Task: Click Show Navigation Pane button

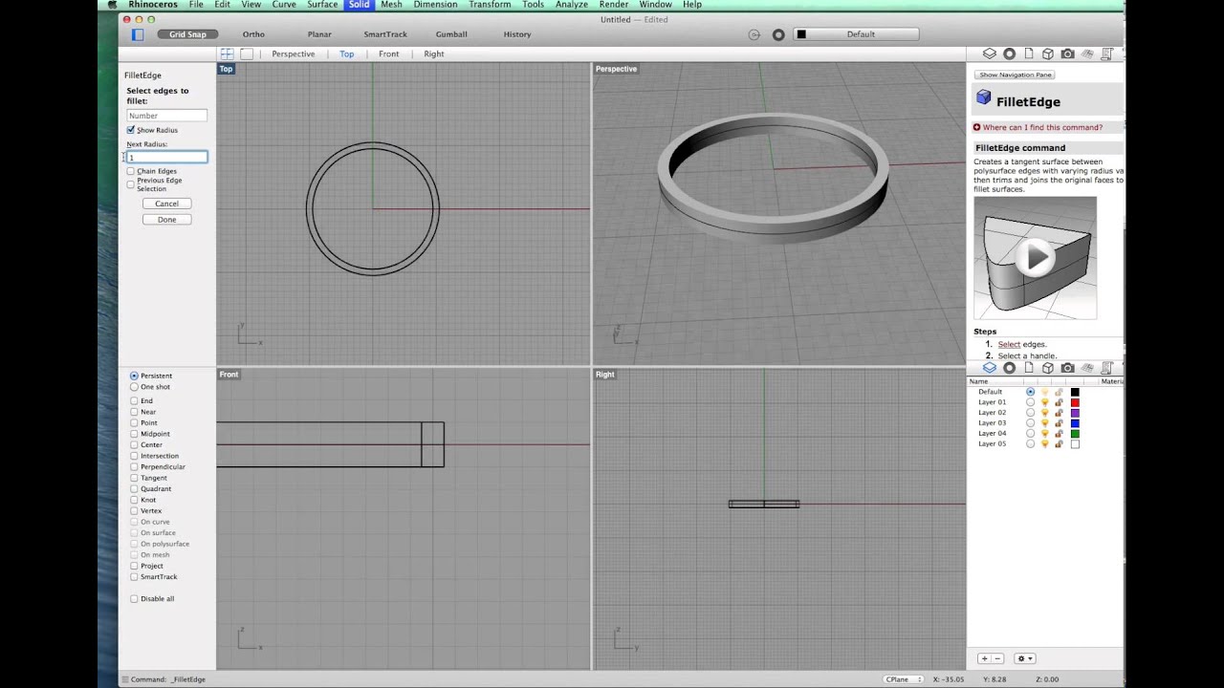Action: pos(1015,75)
